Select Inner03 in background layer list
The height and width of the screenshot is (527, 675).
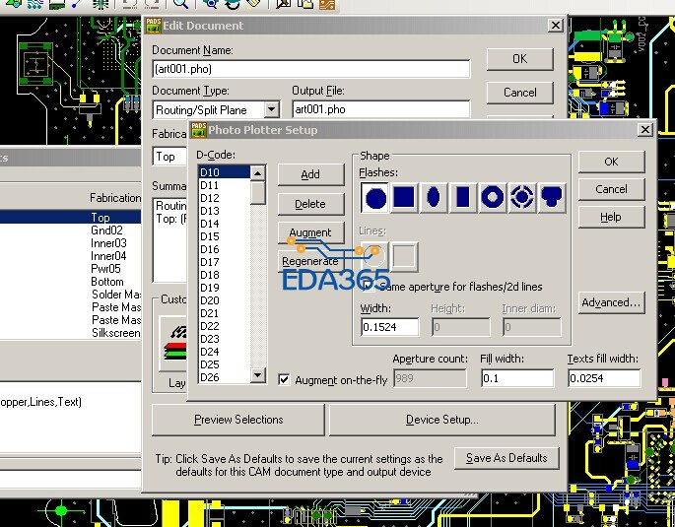pyautogui.click(x=108, y=243)
